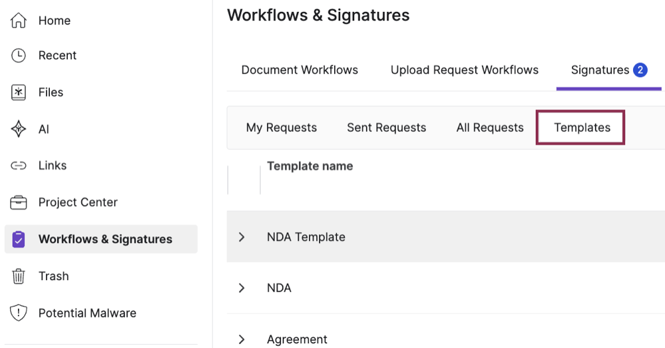Select the Signatures tab
The image size is (665, 348).
pos(600,70)
